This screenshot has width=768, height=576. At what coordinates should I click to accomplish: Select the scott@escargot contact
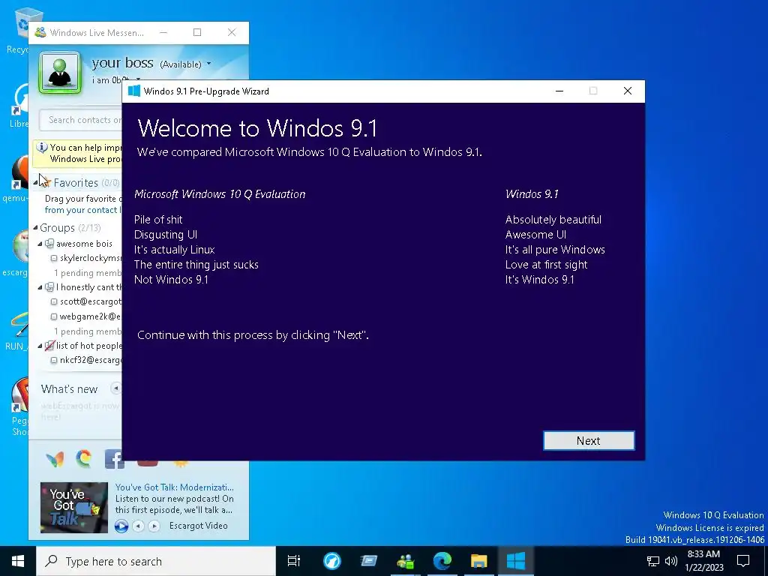86,301
